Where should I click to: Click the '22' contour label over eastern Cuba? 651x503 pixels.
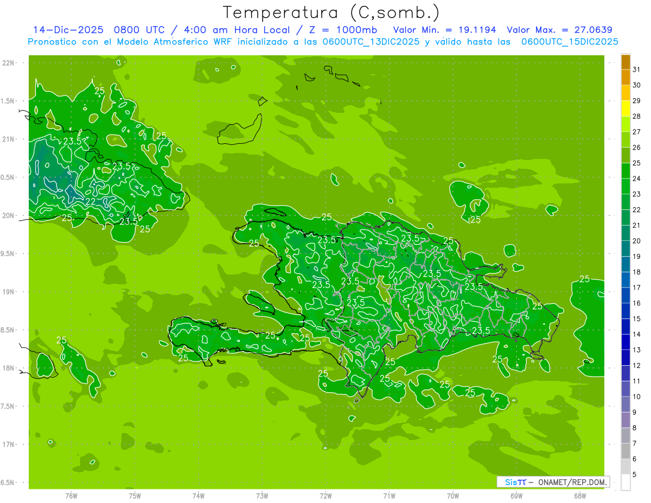tap(91, 202)
